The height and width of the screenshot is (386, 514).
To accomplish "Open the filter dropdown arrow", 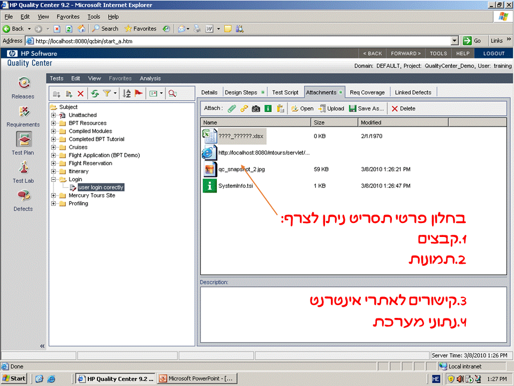I will tap(115, 93).
